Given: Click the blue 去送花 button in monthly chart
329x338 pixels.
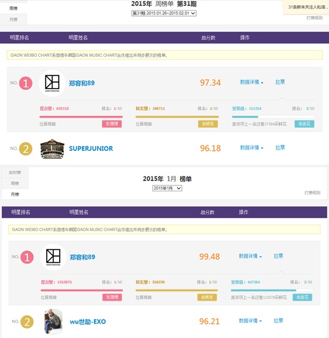Looking at the screenshot, I should 302,297.
